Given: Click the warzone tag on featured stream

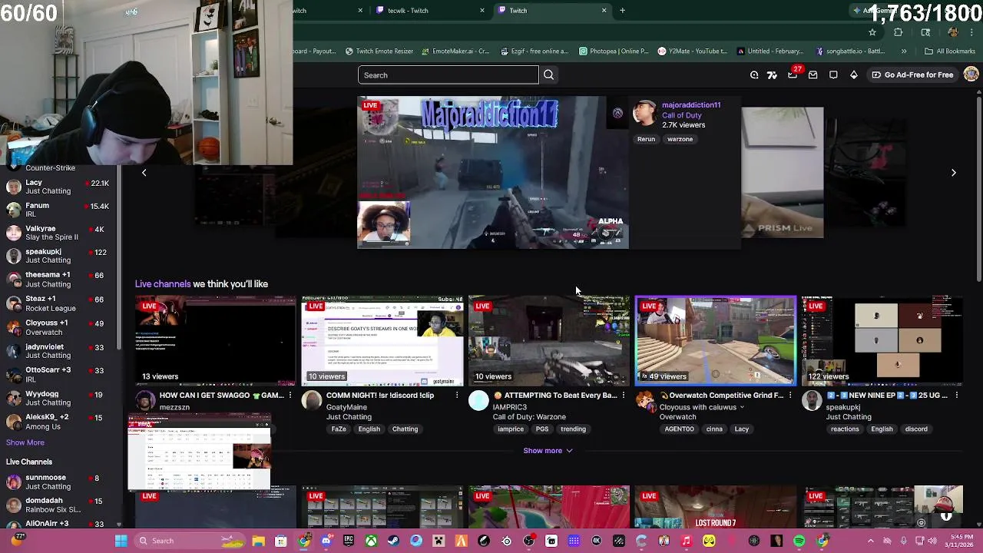Looking at the screenshot, I should 680,140.
